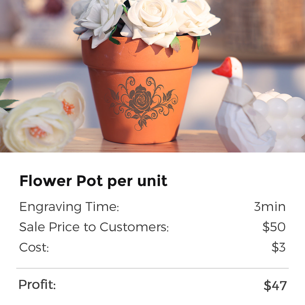
Task: Click the cream peony flower beside pot
Action: click(x=38, y=125)
